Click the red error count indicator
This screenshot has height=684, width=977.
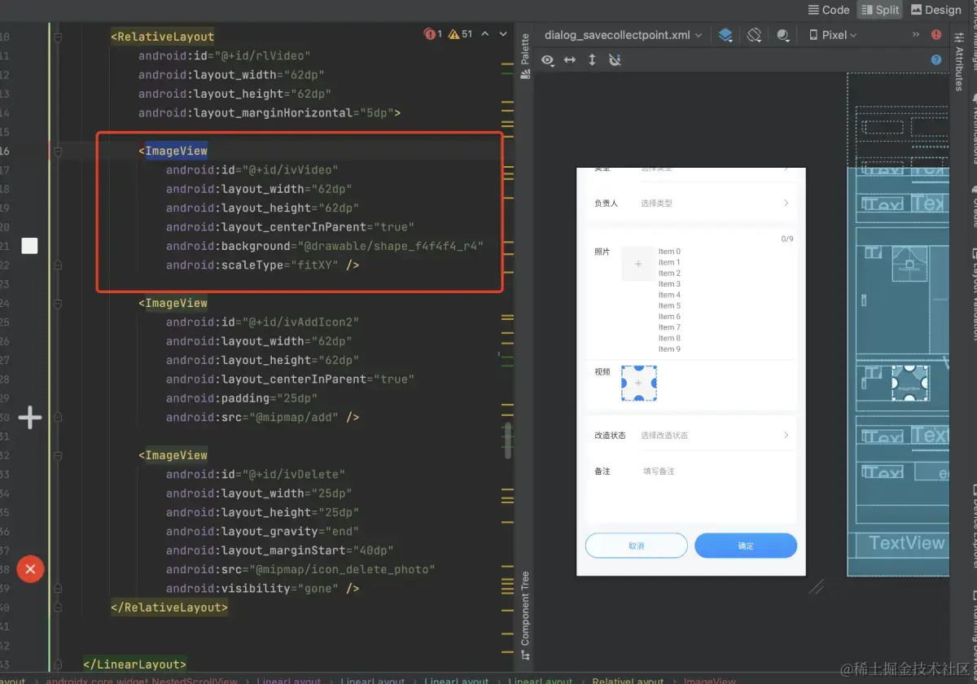pyautogui.click(x=433, y=34)
